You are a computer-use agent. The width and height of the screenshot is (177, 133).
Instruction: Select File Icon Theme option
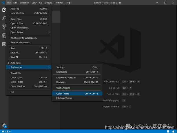click(64, 98)
